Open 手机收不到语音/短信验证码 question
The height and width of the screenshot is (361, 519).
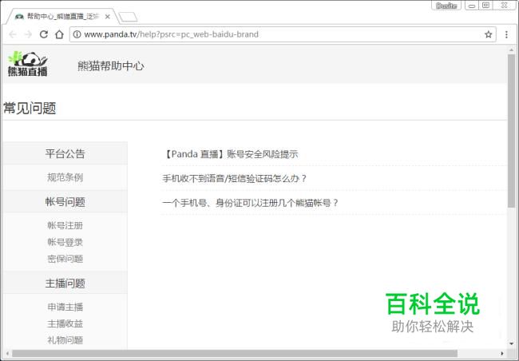(x=235, y=179)
